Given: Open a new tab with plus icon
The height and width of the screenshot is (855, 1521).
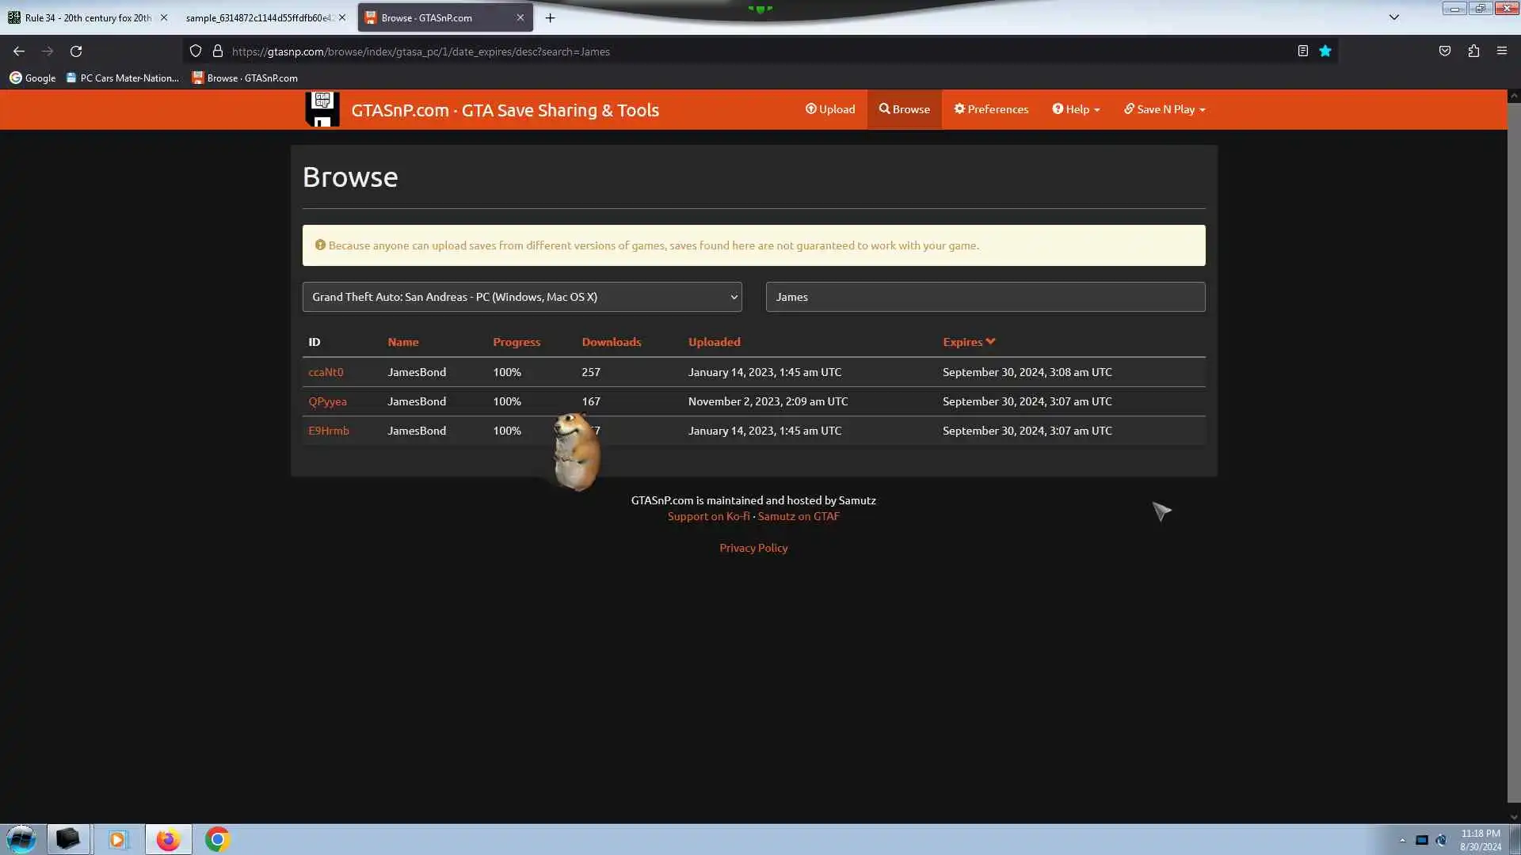Looking at the screenshot, I should (550, 17).
